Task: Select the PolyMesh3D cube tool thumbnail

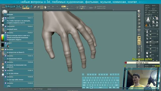Action: (x=157, y=18)
